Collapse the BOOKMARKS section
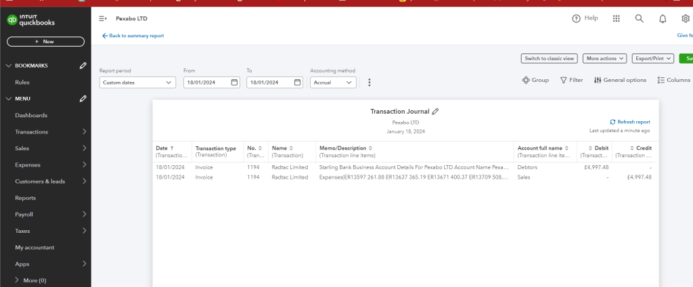Screen dimensions: 693x287 tap(8, 66)
